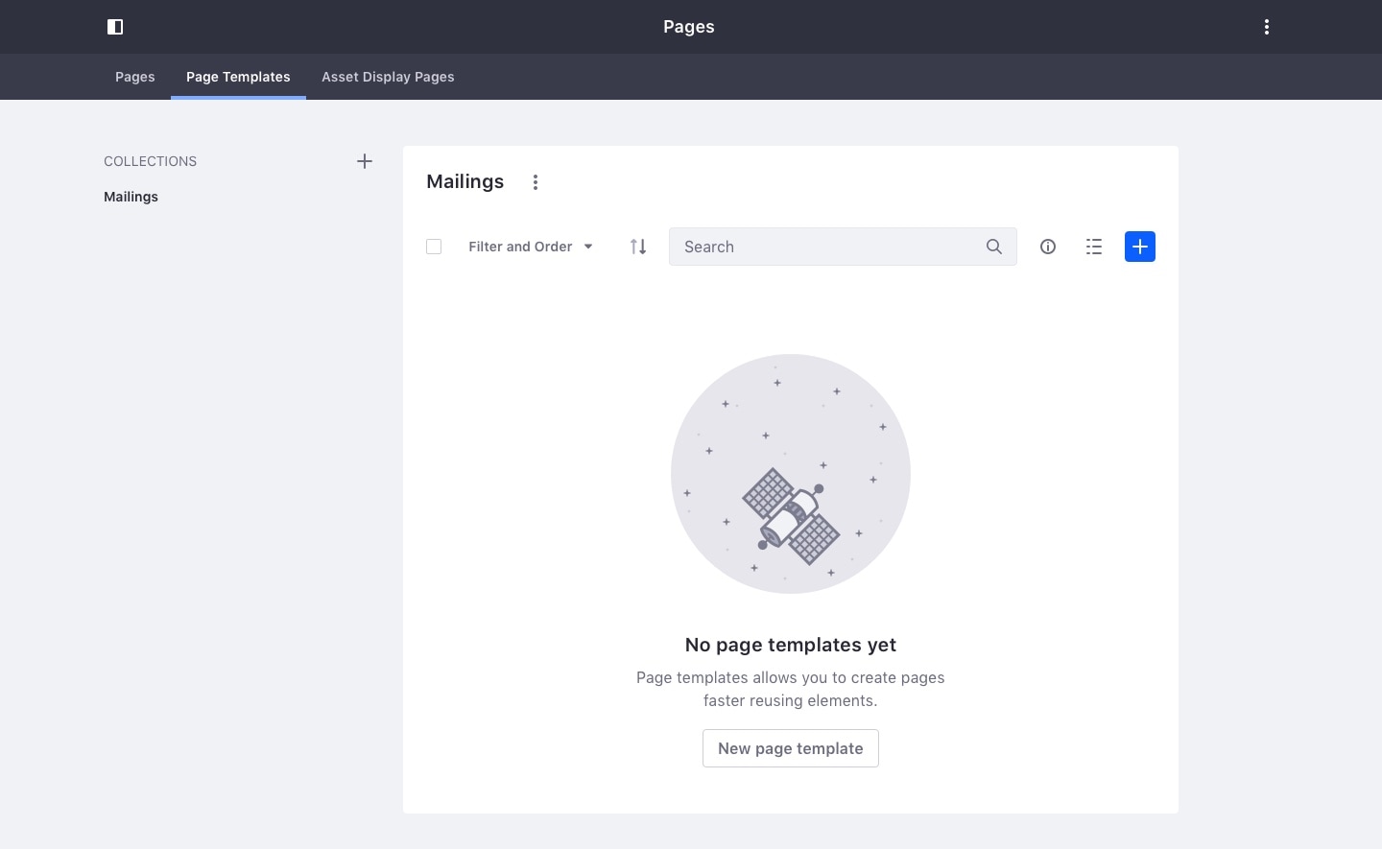Image resolution: width=1382 pixels, height=849 pixels.
Task: Reverse the sort direction
Action: [x=638, y=247]
